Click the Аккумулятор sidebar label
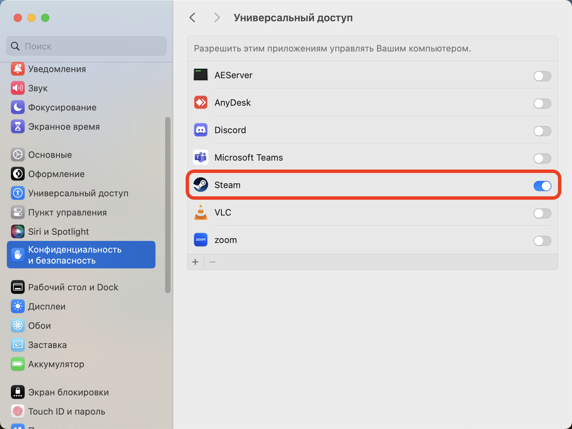The width and height of the screenshot is (572, 429). click(56, 364)
